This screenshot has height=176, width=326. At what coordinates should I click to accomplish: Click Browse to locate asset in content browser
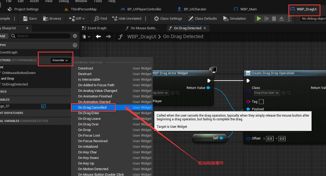point(52,18)
